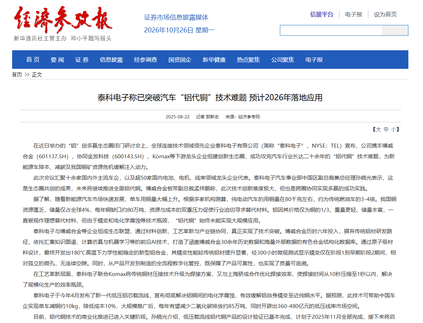Click the header date 2026年10月26日 星期一

click(x=180, y=30)
